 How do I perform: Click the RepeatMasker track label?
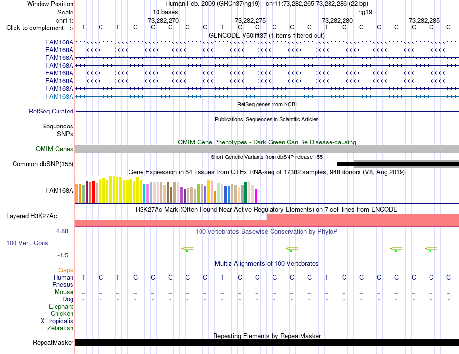point(53,342)
